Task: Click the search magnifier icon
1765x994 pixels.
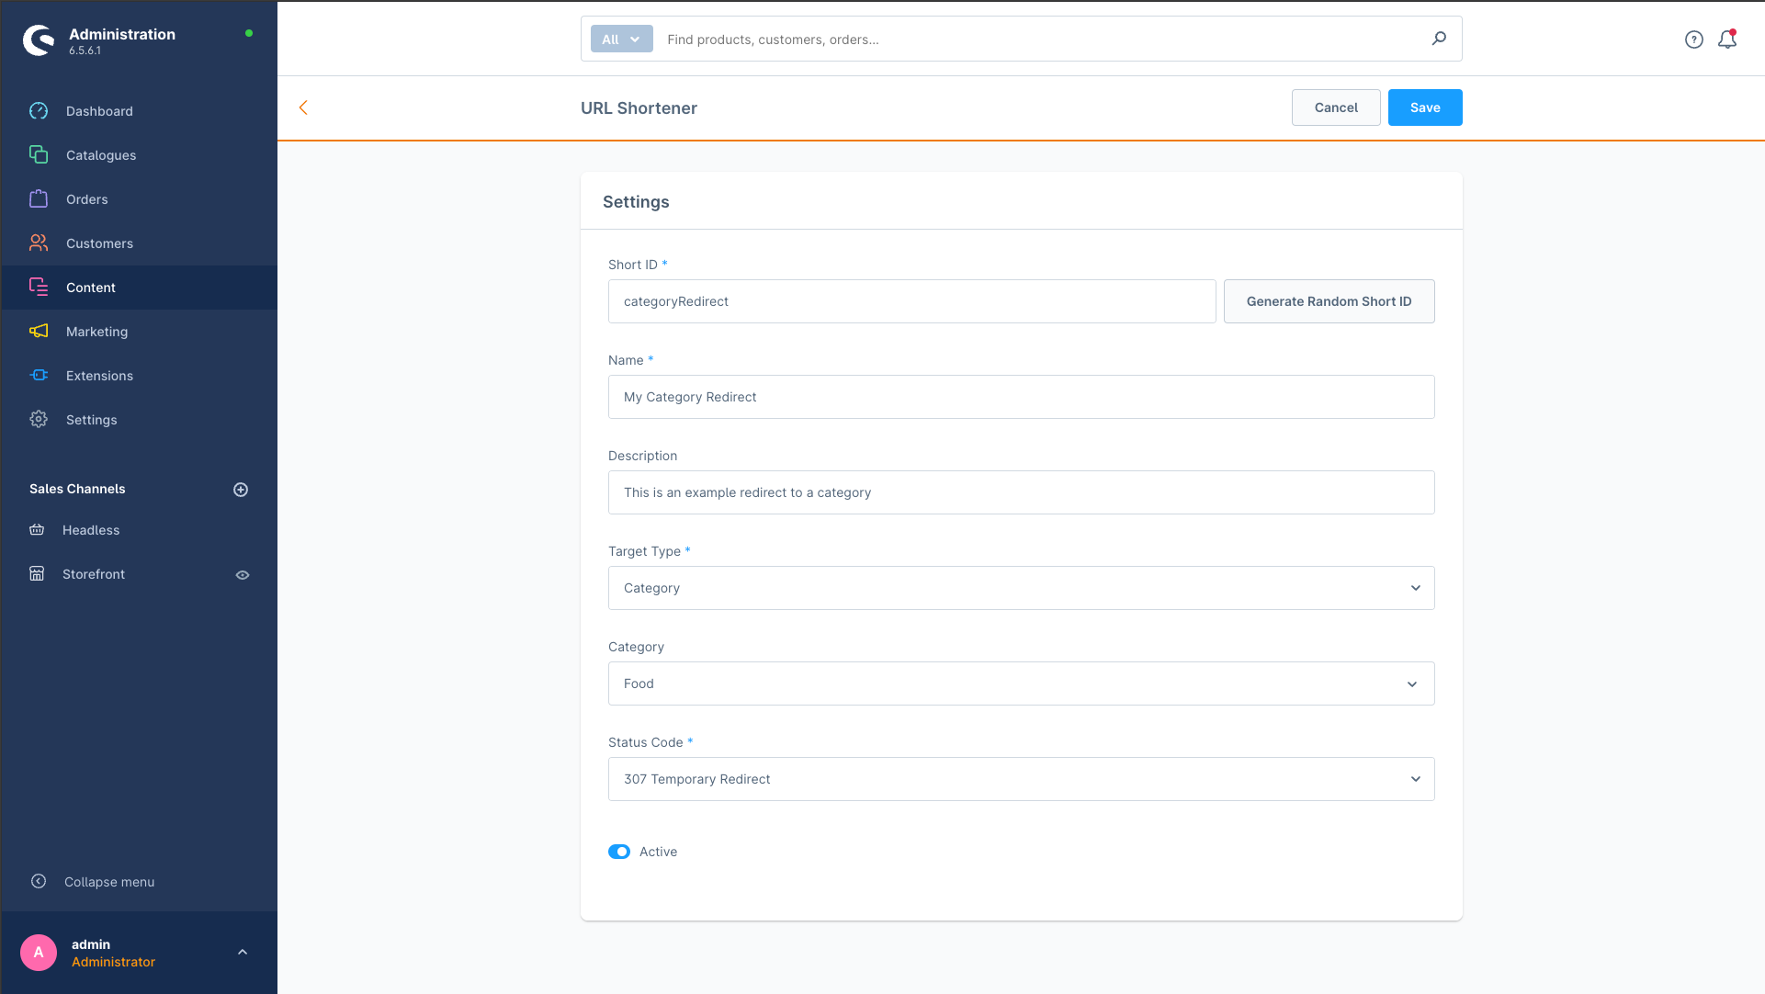Action: (x=1439, y=39)
